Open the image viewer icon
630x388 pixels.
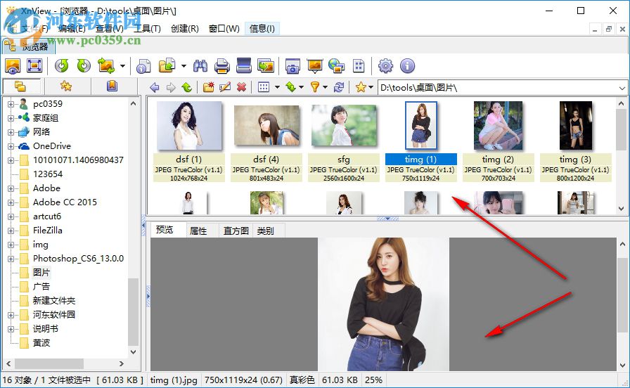13,66
